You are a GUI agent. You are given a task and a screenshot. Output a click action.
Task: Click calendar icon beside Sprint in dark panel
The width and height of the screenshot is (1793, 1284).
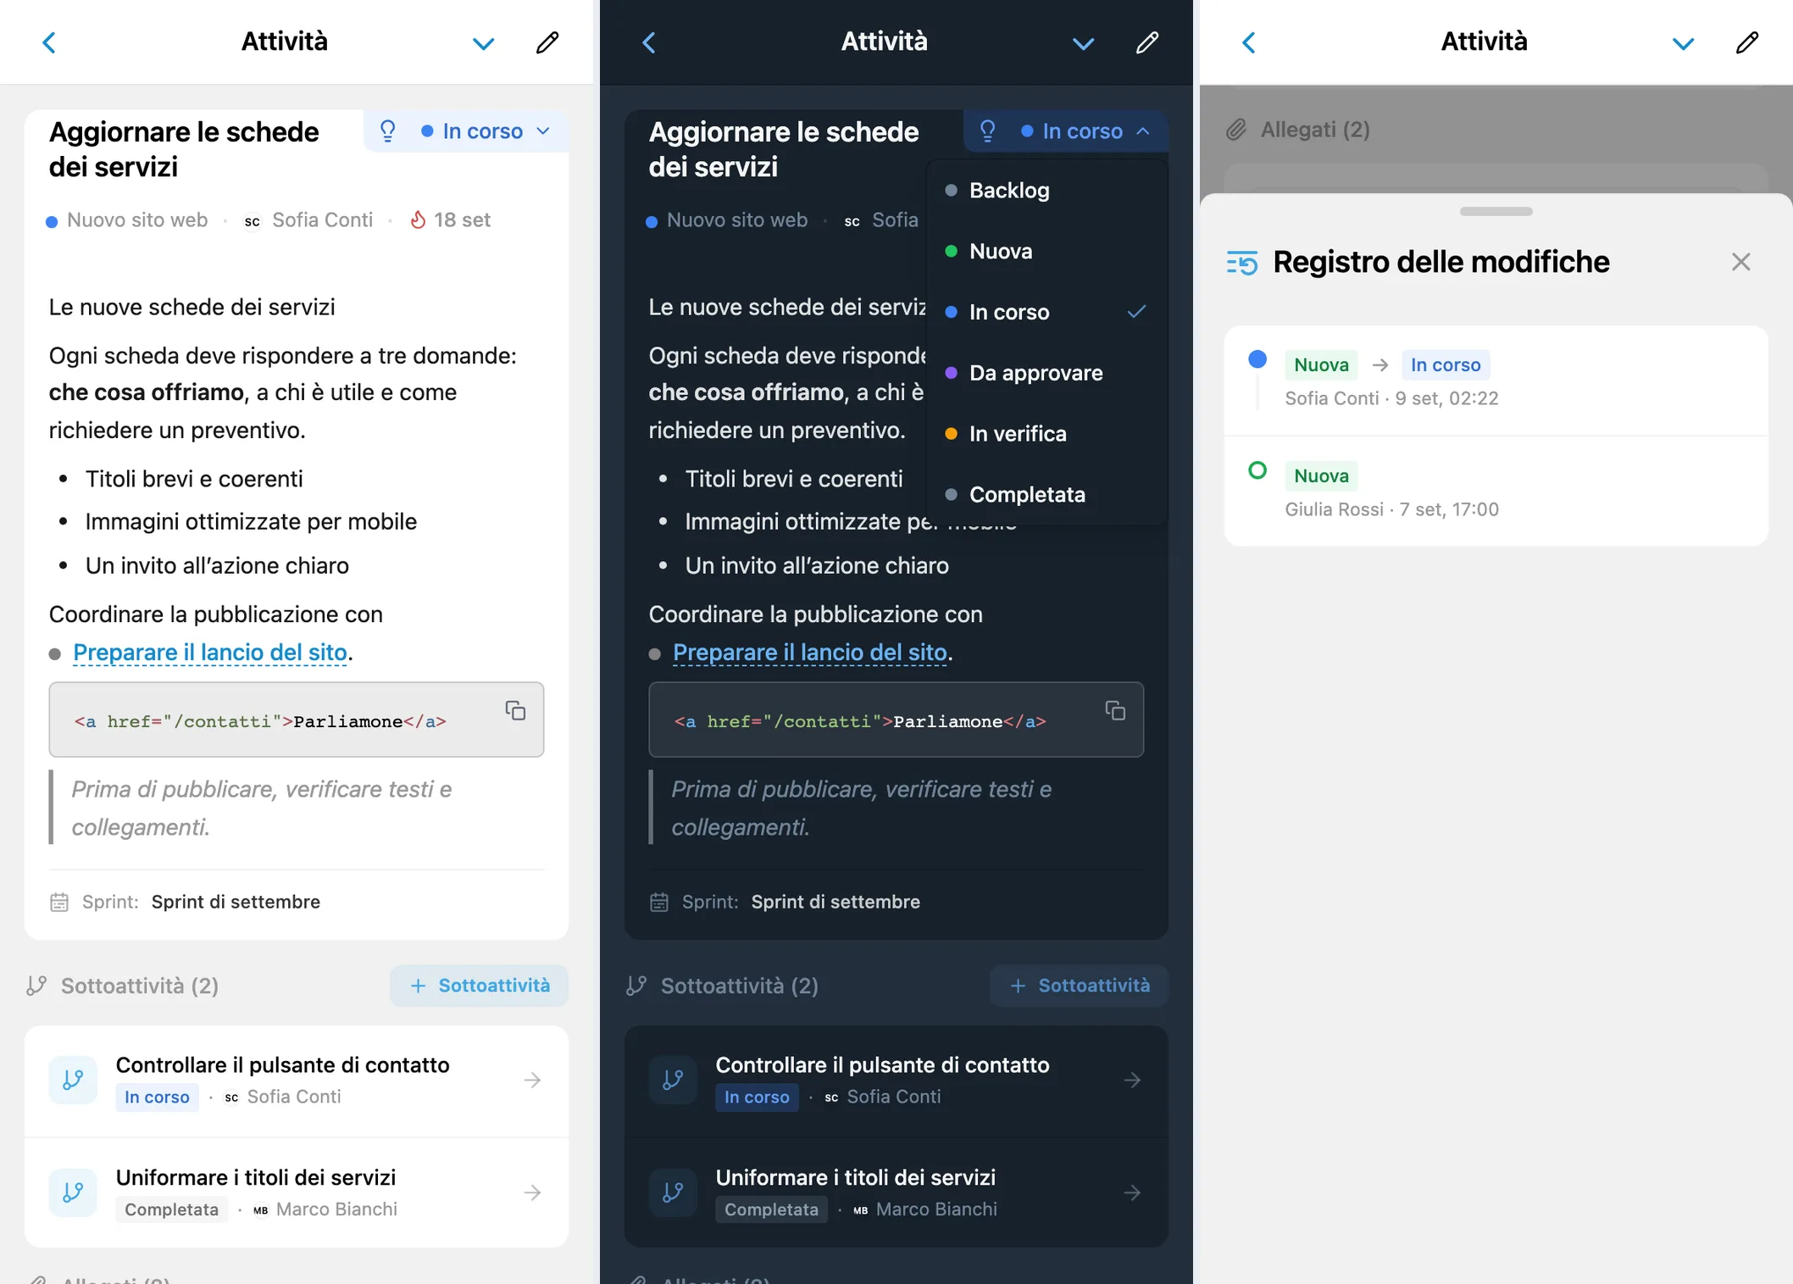659,902
